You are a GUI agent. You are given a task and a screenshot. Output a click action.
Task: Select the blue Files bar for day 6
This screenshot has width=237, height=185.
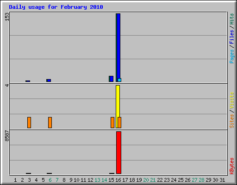(49, 80)
